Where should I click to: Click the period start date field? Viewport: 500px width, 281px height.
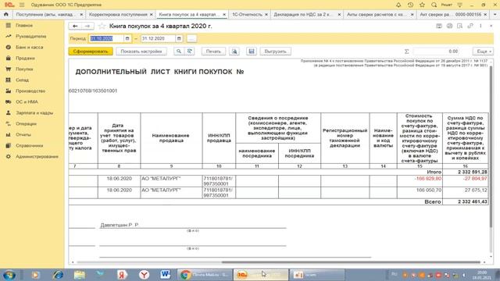point(106,38)
